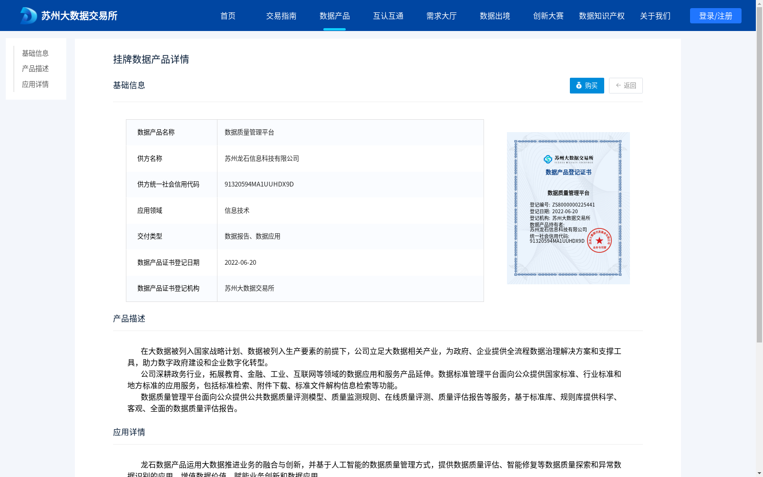
Task: Click the 挂牌数据产品详情 page heading
Action: (x=151, y=59)
